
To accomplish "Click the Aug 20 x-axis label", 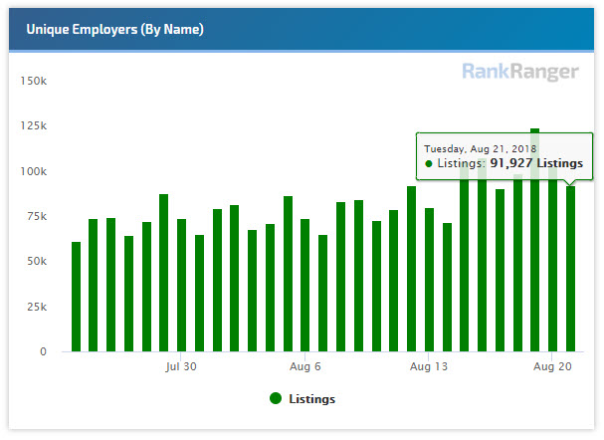I will 552,366.
